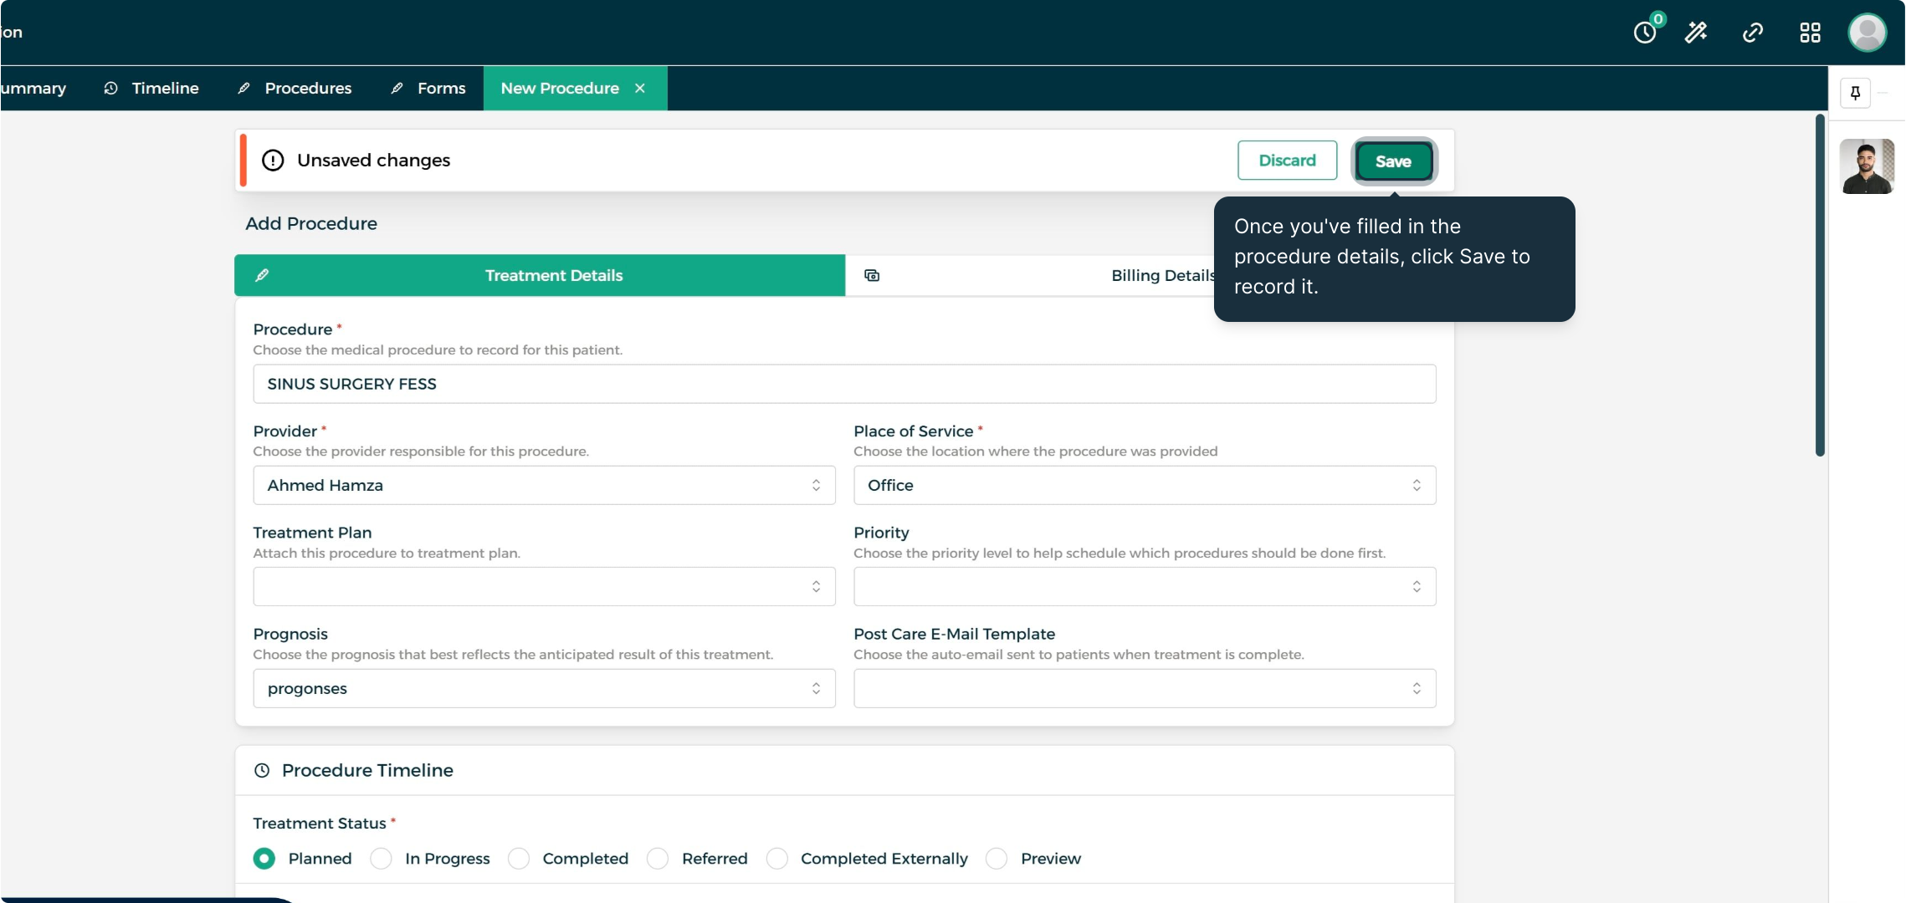Open the Treatment Details section tab
This screenshot has height=903, width=1906.
coord(540,275)
